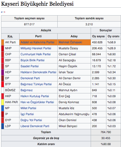121x147 pixels.
Task: Click candidate name Erol Çağ
Action: [64, 96]
